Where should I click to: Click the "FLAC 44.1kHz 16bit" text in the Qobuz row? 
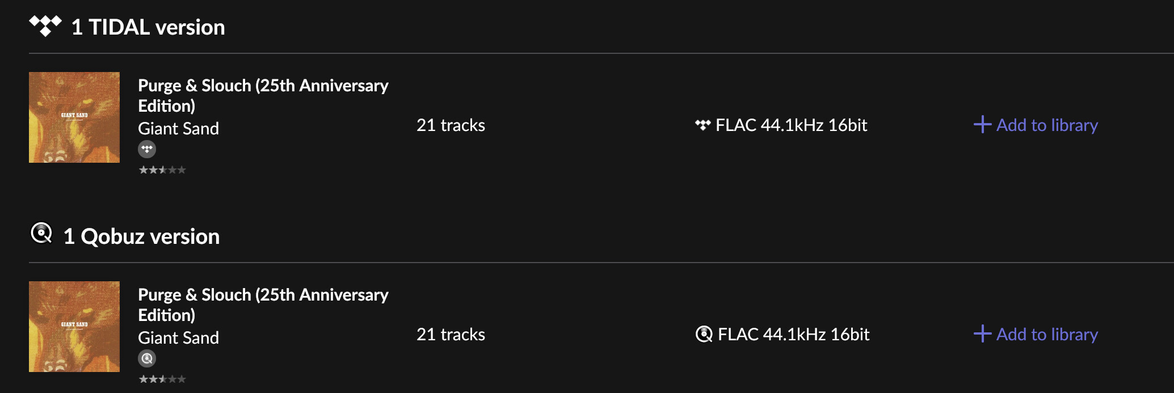point(793,334)
